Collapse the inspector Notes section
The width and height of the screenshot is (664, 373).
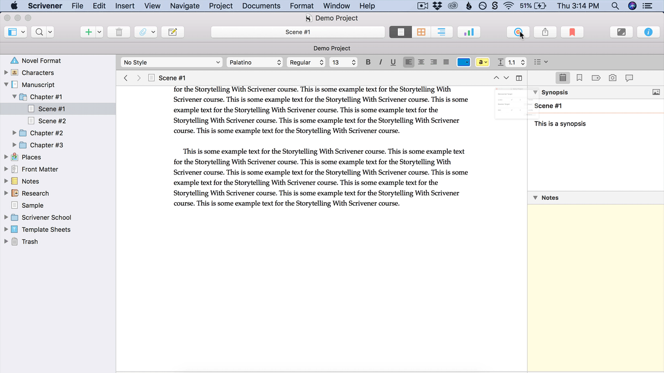tap(535, 198)
